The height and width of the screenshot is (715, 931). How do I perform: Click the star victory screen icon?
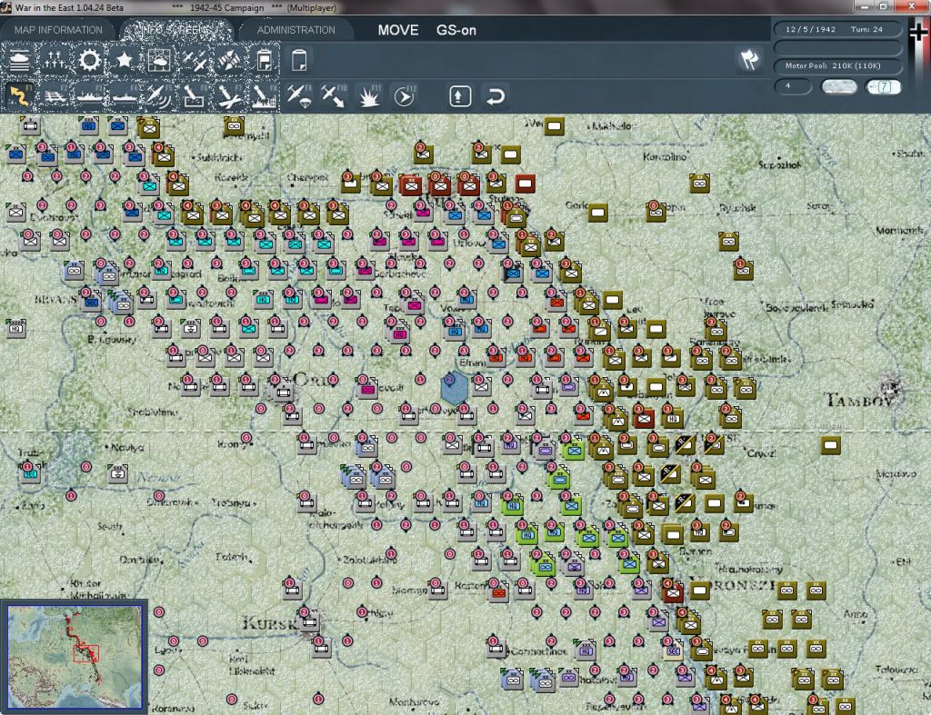tap(124, 61)
